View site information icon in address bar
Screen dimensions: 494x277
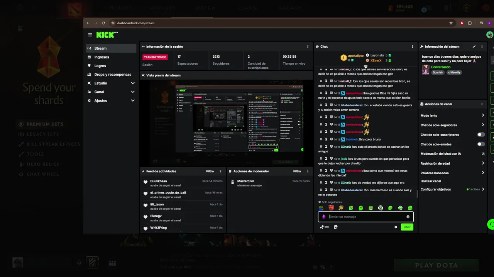click(x=113, y=23)
